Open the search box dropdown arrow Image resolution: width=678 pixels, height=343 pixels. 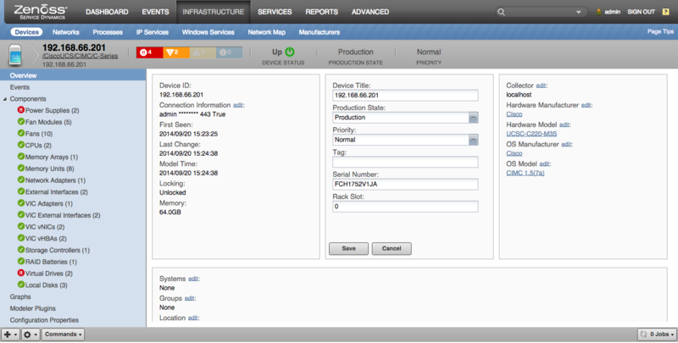[579, 12]
